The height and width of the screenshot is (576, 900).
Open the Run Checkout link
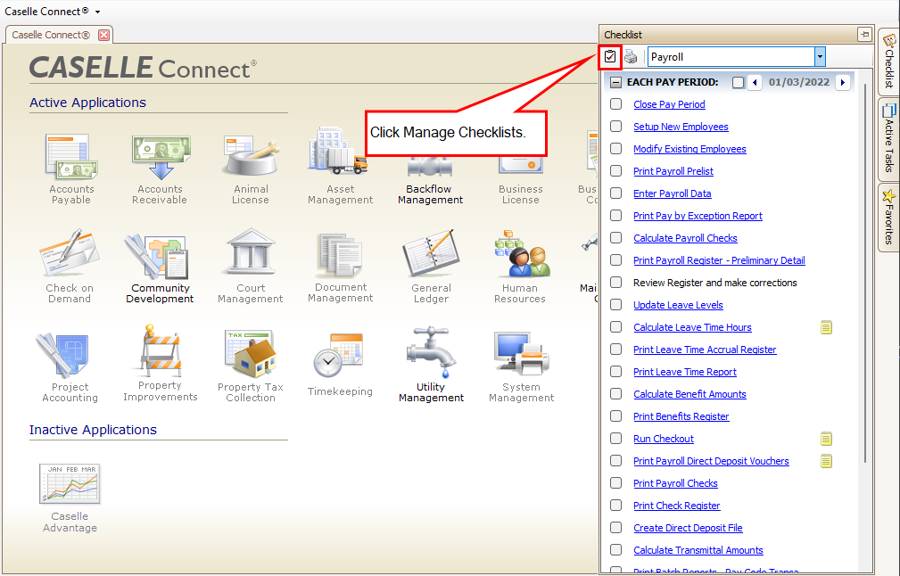point(664,439)
